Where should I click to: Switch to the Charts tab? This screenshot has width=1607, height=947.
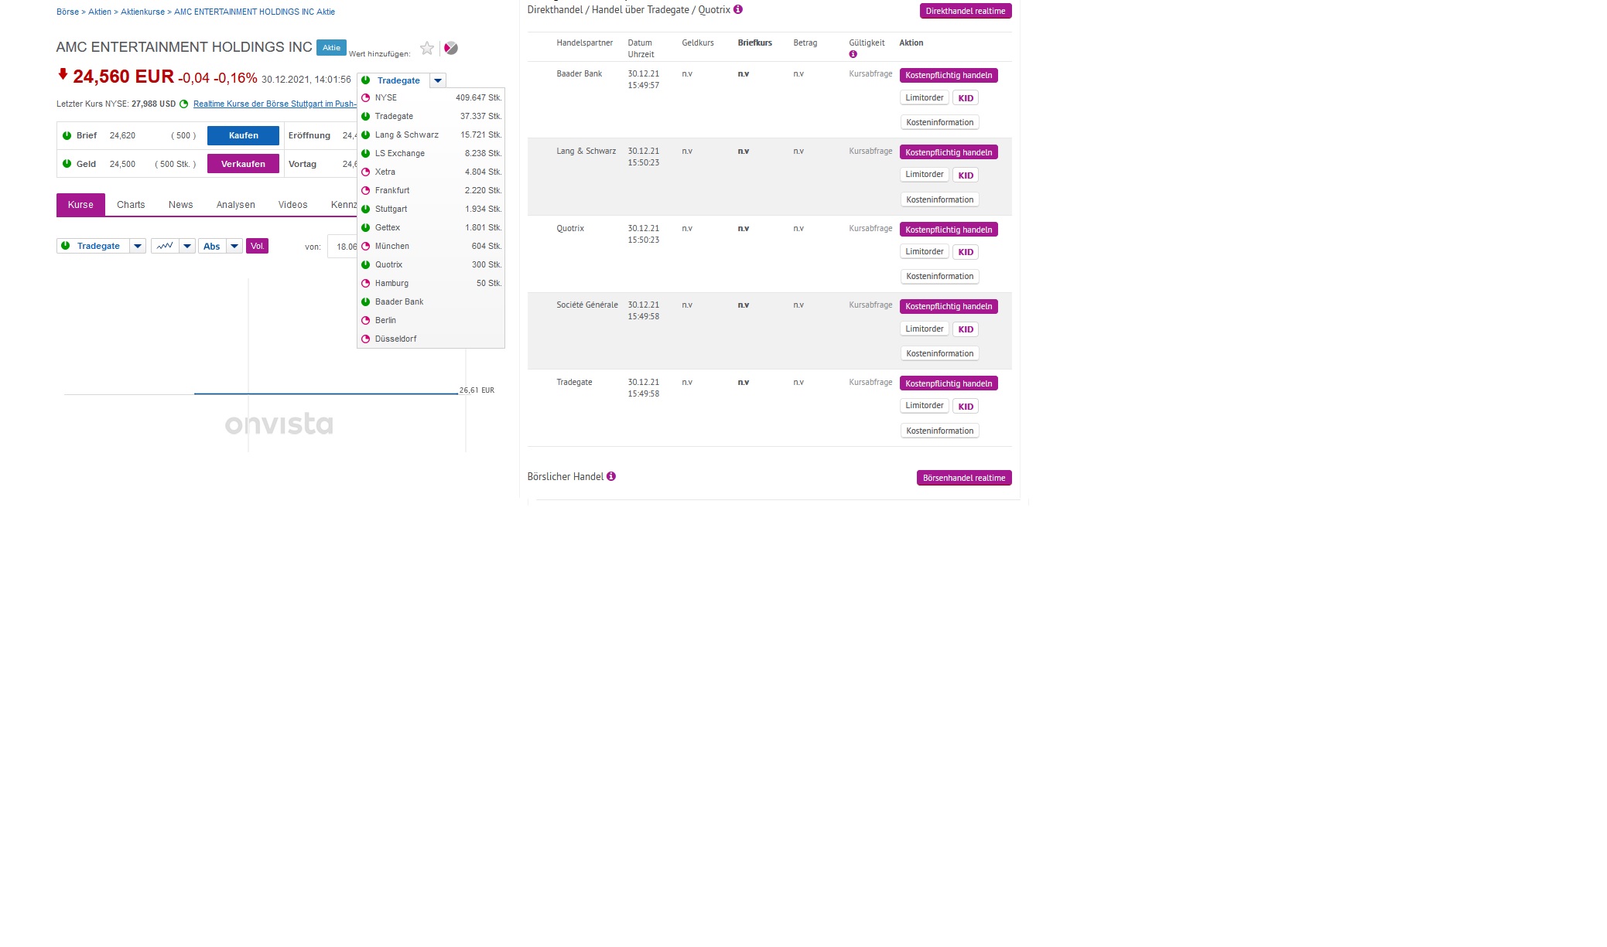click(x=131, y=204)
